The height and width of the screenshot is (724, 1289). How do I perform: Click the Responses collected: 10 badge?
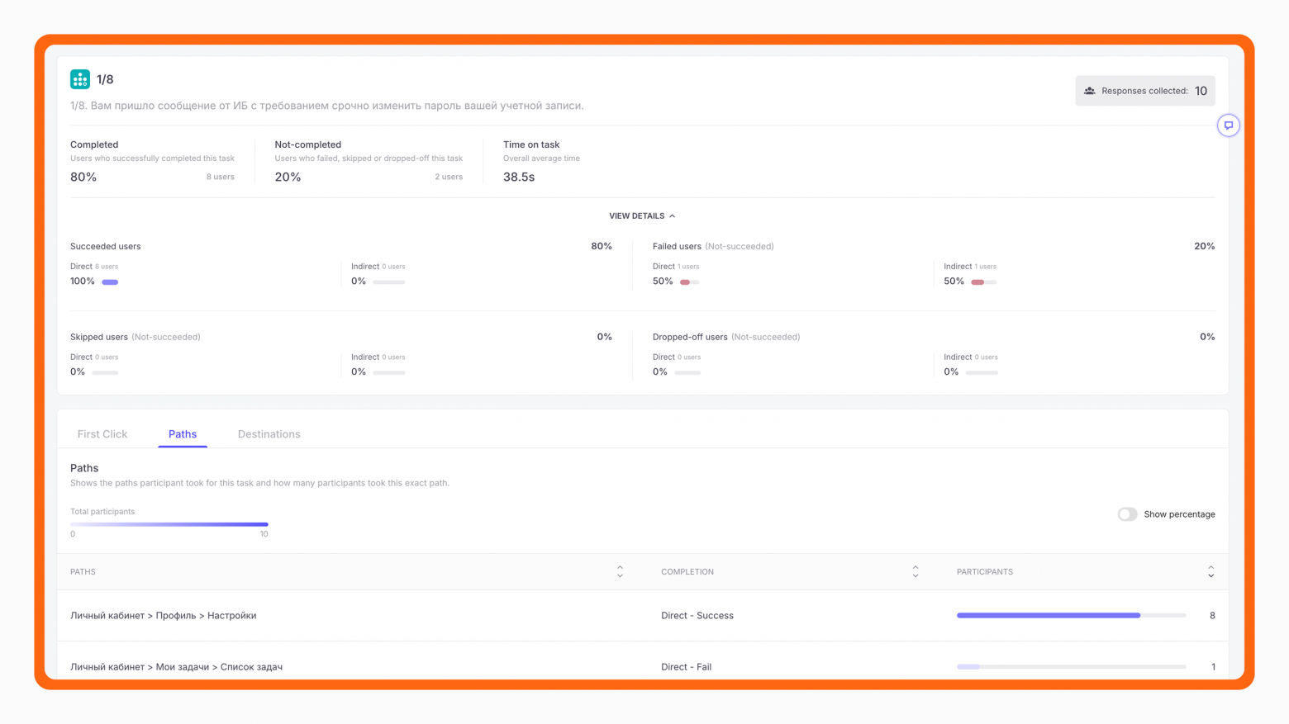pyautogui.click(x=1145, y=91)
